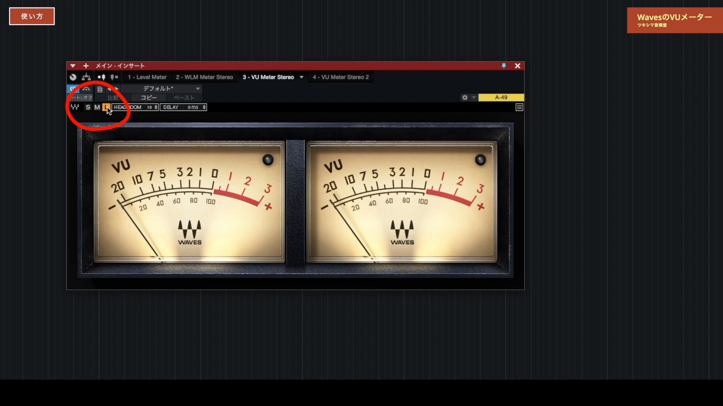This screenshot has height=406, width=723.
Task: Switch to the 1 - Level Meter tab
Action: [147, 77]
